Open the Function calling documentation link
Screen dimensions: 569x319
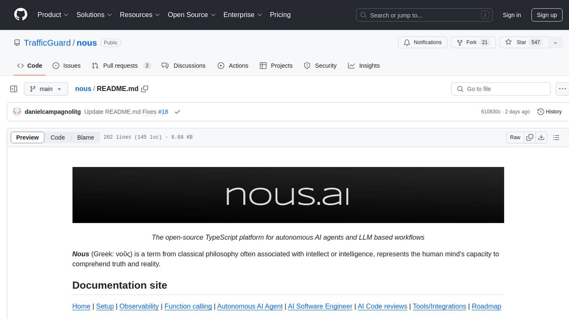188,306
